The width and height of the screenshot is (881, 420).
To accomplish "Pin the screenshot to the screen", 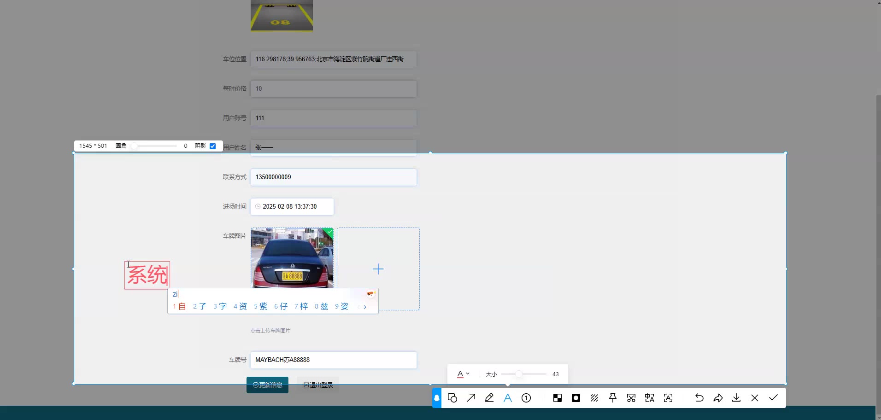I will (x=613, y=398).
